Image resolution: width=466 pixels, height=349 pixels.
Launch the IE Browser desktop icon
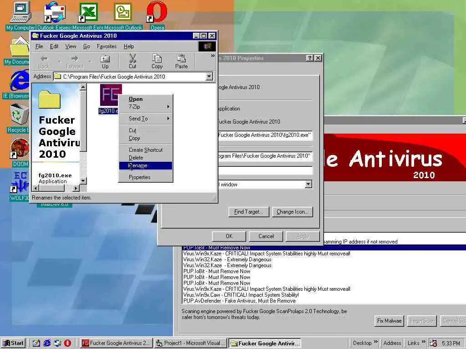pyautogui.click(x=18, y=84)
